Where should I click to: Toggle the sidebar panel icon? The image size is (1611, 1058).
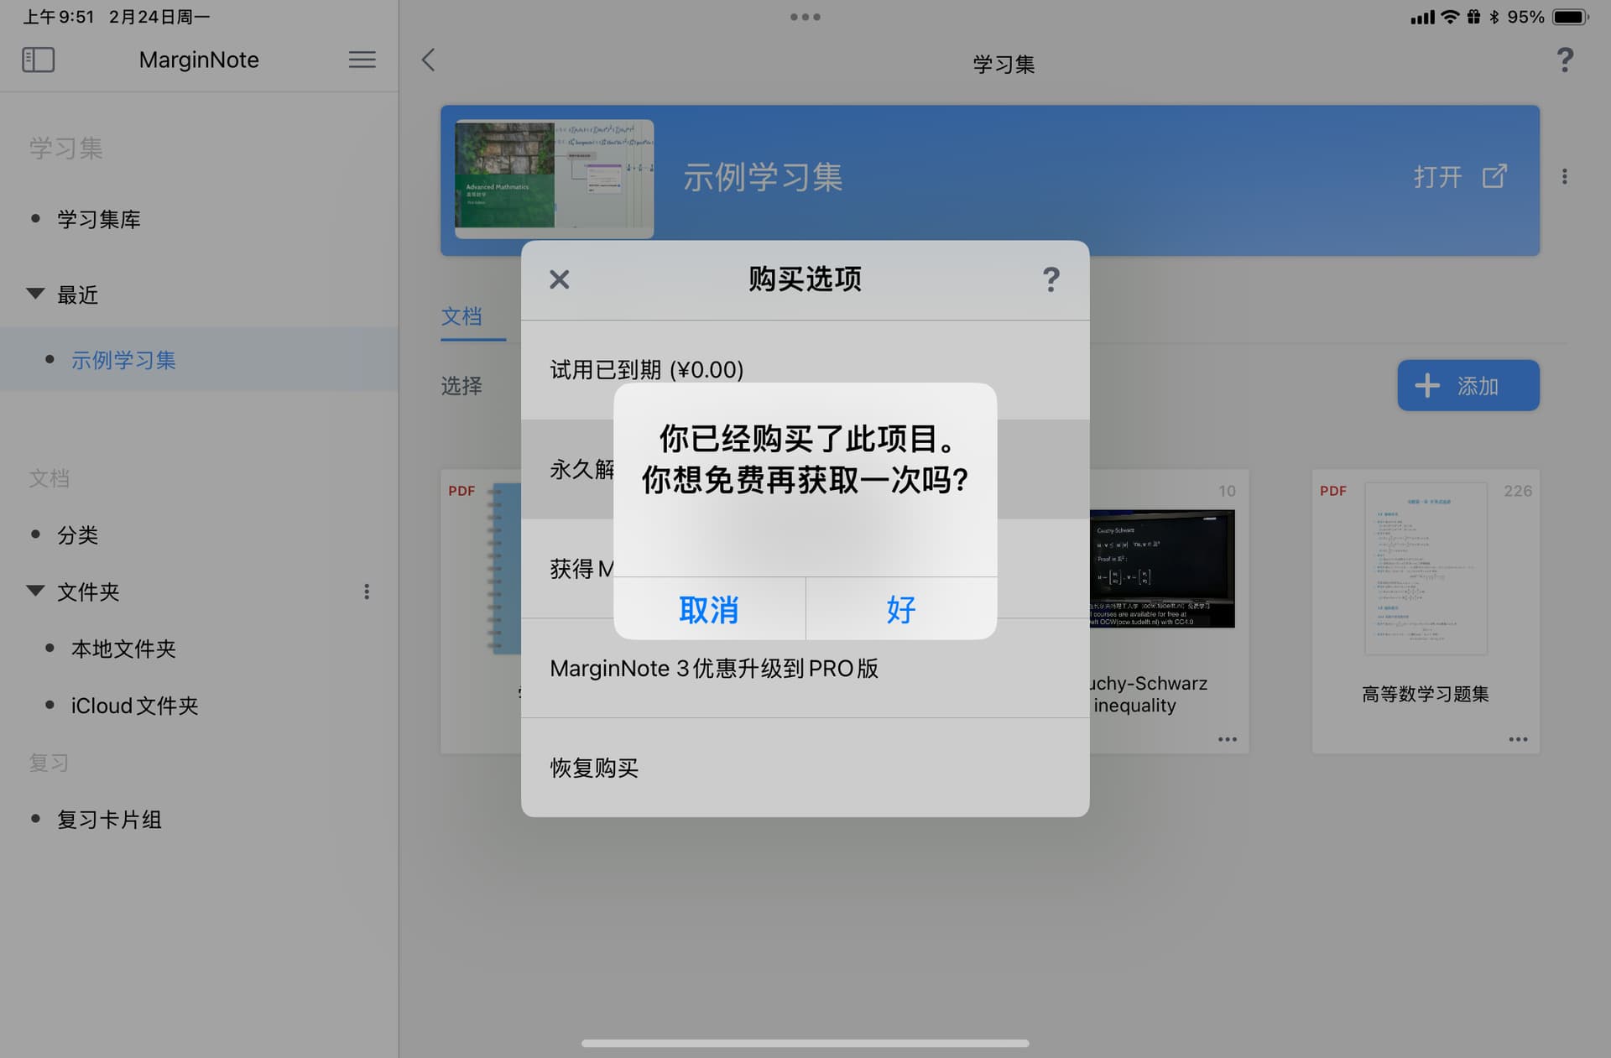click(x=38, y=60)
